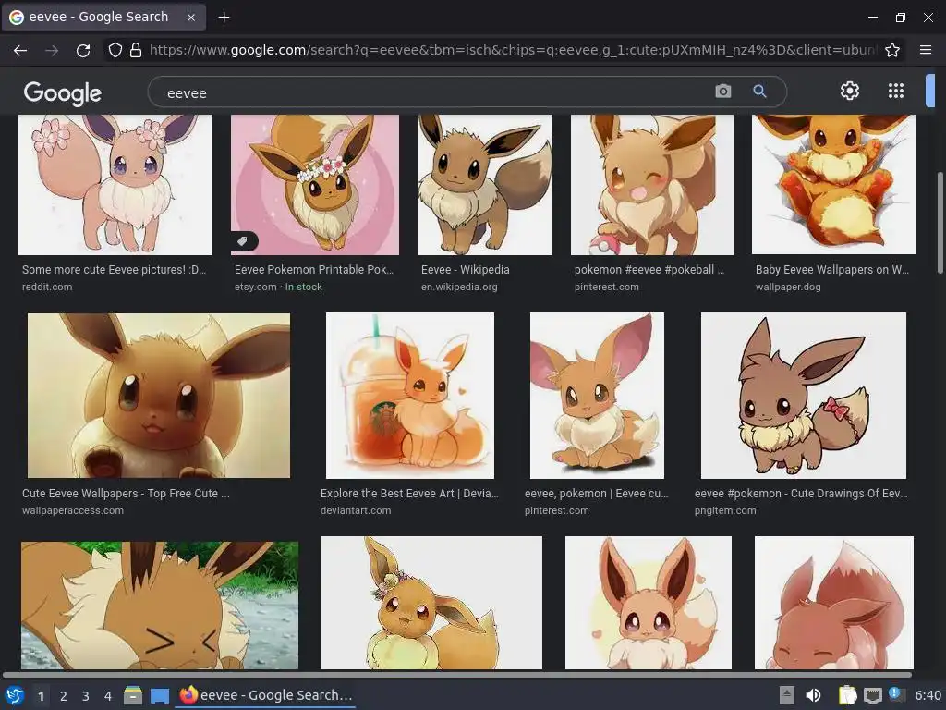Click 'Some more cute Eevee pictures' link
Screen dimensions: 946x710
114,270
